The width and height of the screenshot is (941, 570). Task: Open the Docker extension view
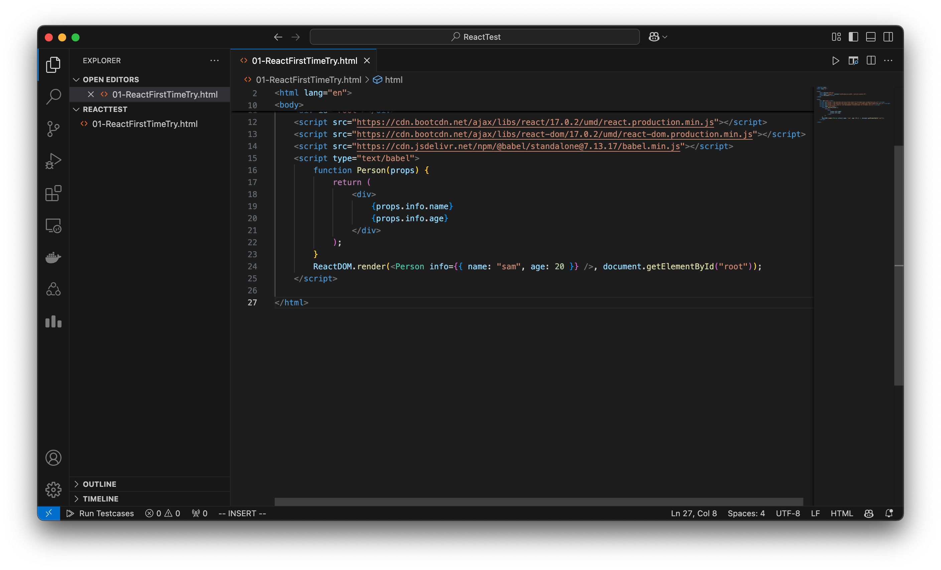[x=53, y=257]
